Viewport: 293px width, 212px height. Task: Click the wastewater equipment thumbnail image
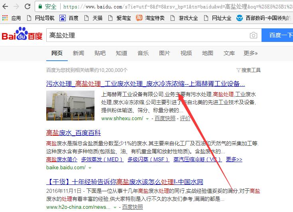70,105
